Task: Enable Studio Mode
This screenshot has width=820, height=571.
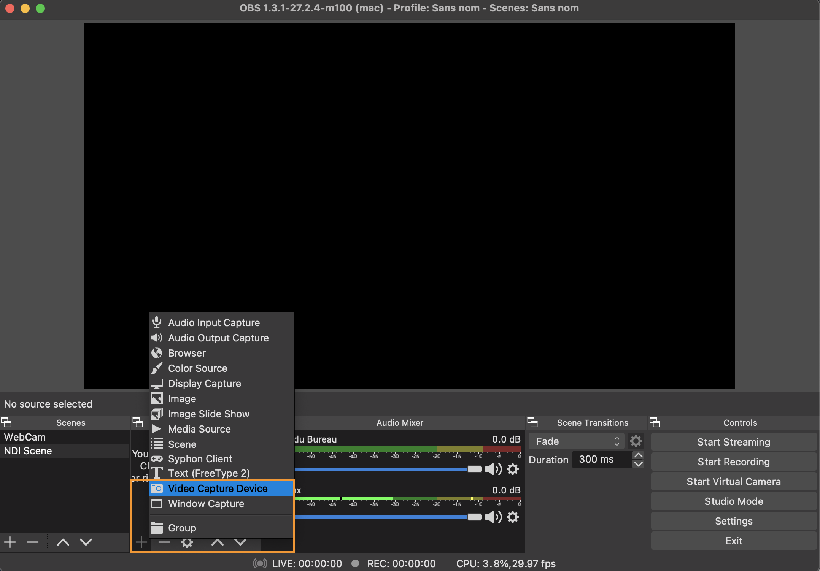Action: [733, 501]
